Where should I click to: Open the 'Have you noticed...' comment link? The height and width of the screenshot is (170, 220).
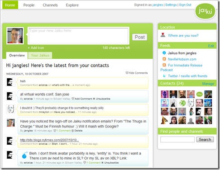(65, 112)
